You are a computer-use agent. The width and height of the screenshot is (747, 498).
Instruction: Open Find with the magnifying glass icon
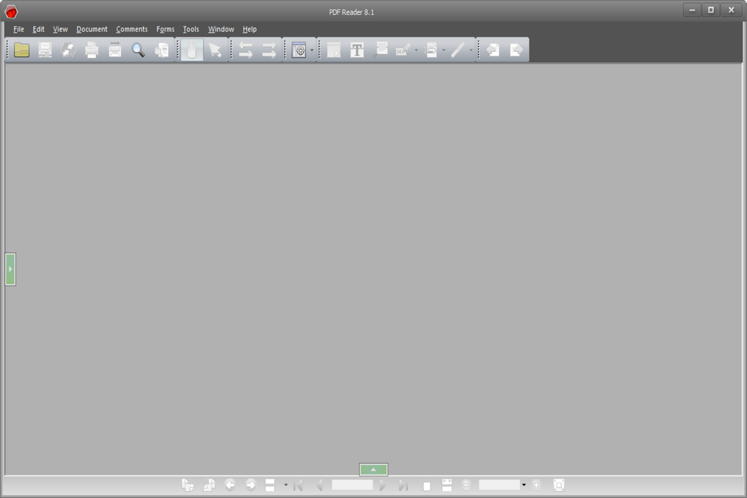coord(138,50)
